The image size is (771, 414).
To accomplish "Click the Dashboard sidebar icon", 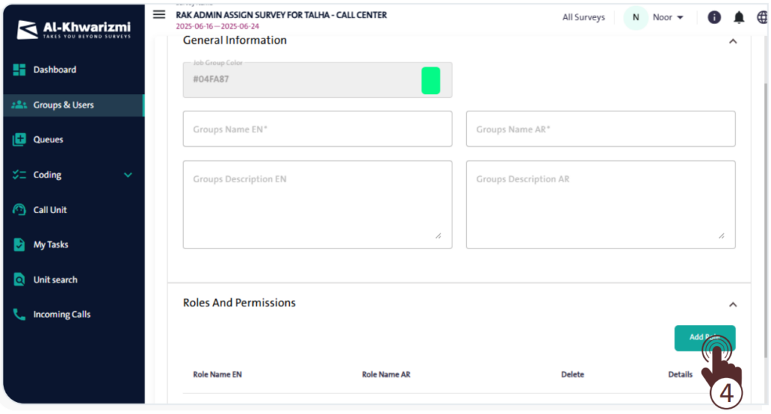I will click(20, 70).
